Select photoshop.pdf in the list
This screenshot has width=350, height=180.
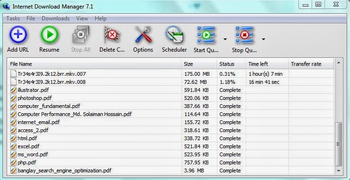point(35,98)
